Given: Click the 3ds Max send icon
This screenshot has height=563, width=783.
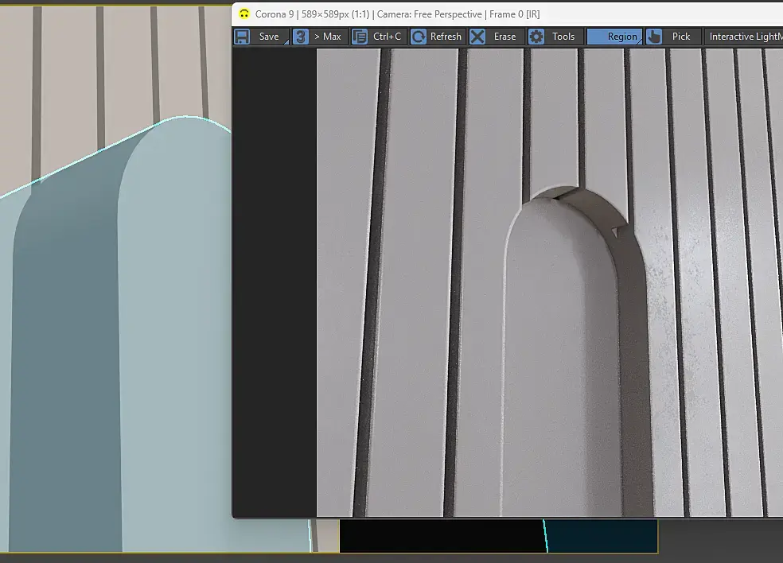Looking at the screenshot, I should click(x=301, y=37).
